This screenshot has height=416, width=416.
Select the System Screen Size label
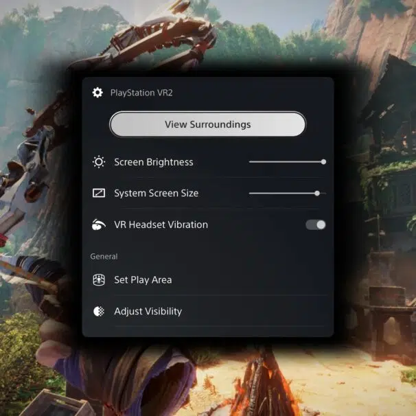[x=157, y=193]
